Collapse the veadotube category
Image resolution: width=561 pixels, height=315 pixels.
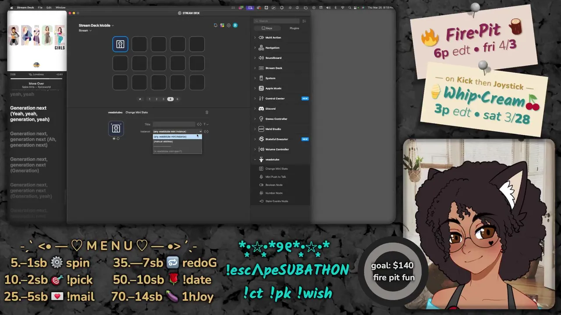point(255,160)
